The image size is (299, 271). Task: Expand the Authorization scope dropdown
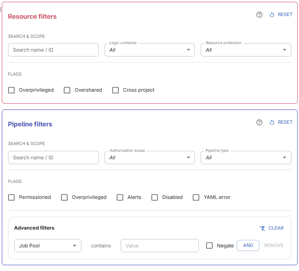149,158
